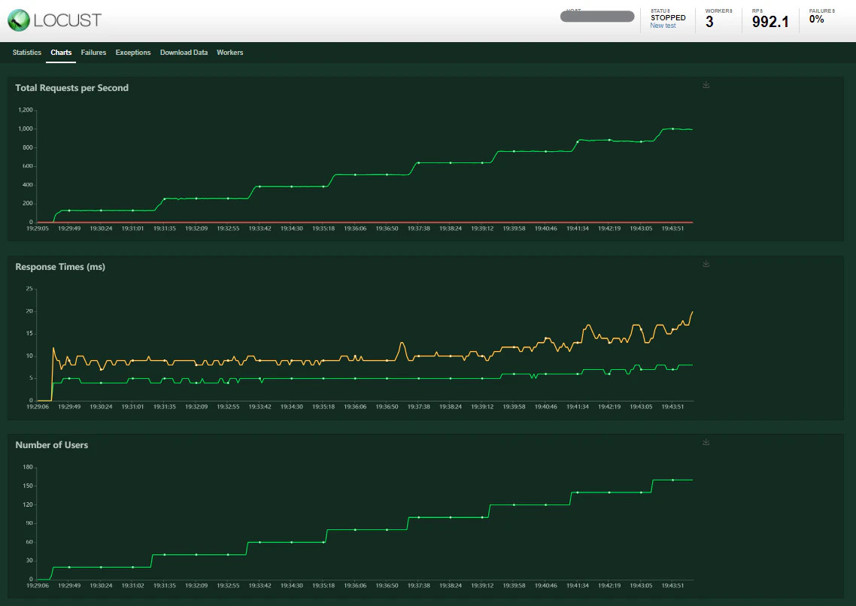
Task: Click the 150 y-axis label
Action: coord(28,486)
